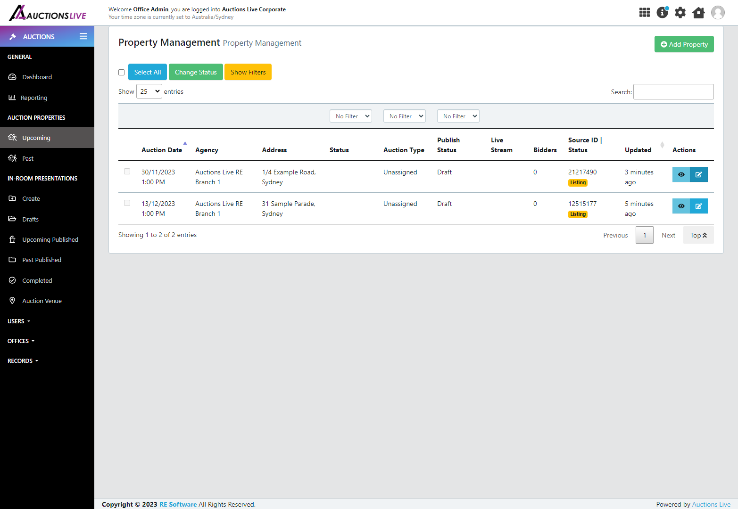Toggle the sidebar hamburger menu icon
Screen dimensions: 738x509
coord(83,36)
